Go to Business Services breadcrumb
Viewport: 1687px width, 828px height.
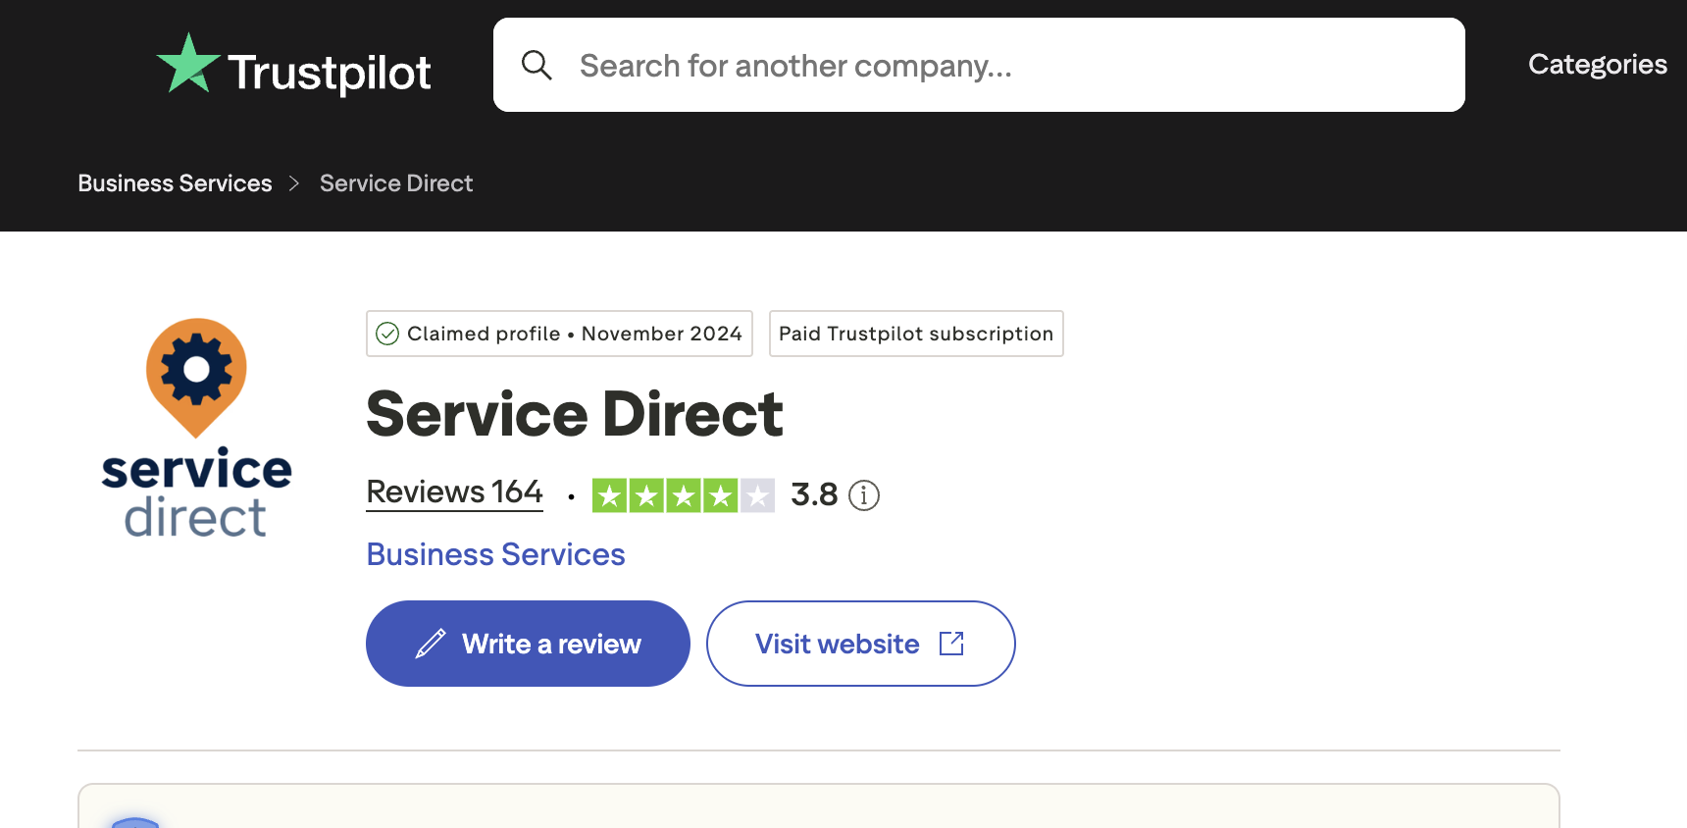point(175,183)
